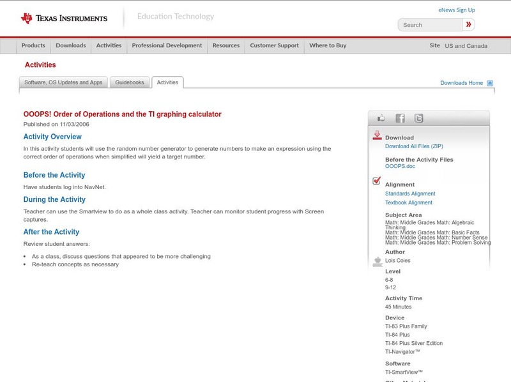Open the Downloads menu

71,45
